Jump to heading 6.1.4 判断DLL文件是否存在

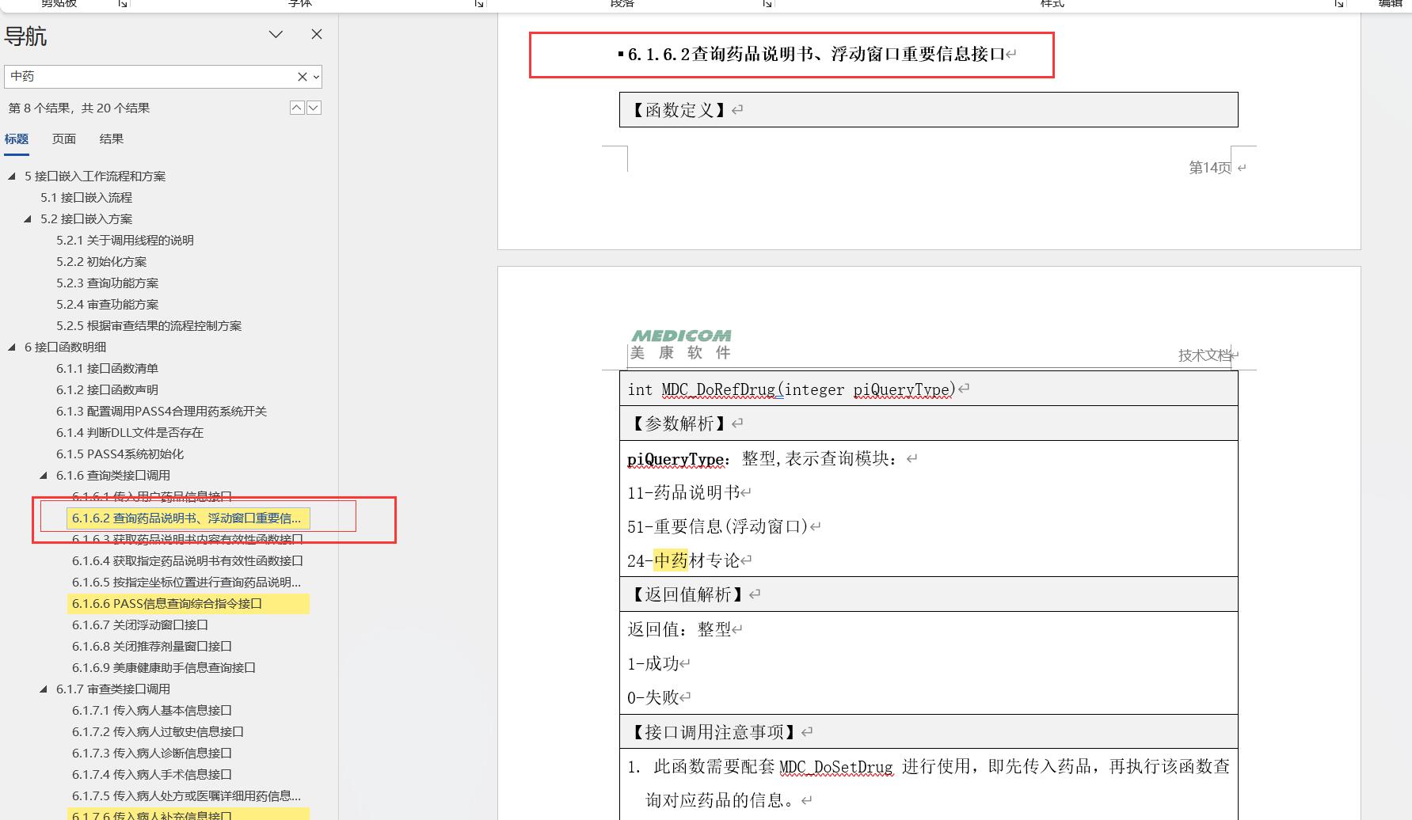tap(130, 433)
